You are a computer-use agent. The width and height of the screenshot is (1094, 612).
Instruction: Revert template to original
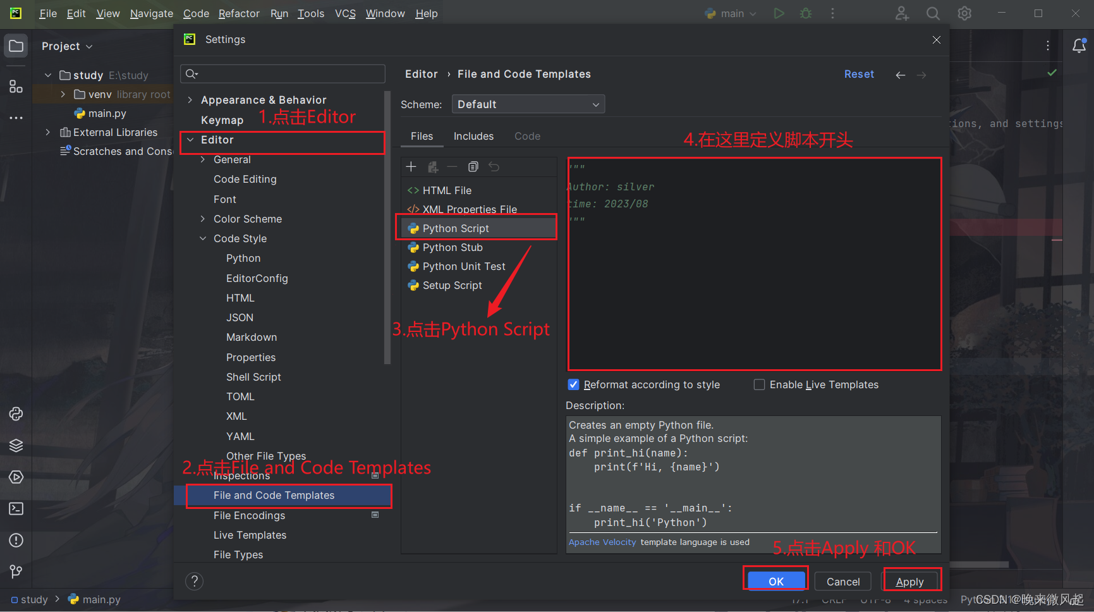494,167
